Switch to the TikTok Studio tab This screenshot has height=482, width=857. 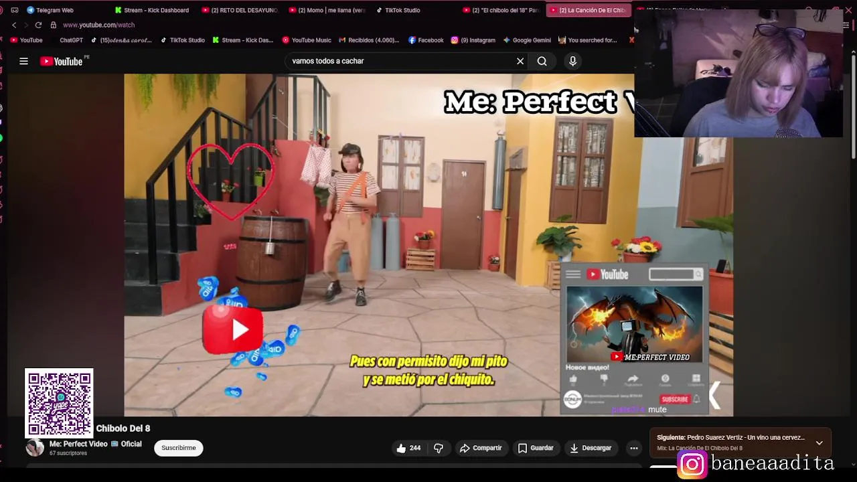[398, 10]
